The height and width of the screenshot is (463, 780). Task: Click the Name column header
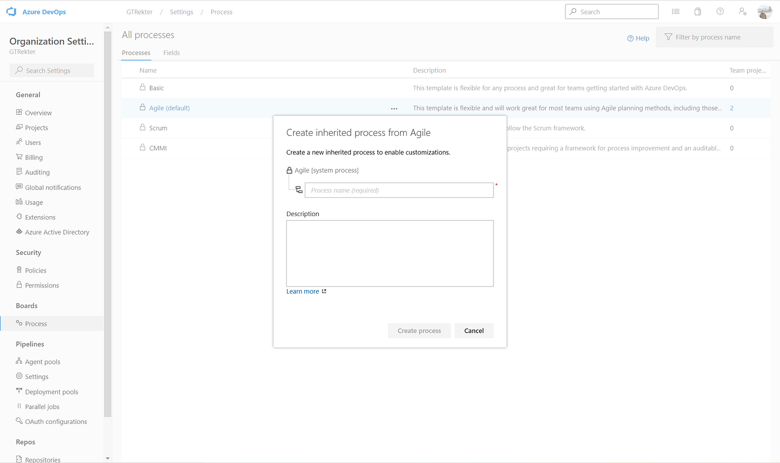click(x=148, y=70)
